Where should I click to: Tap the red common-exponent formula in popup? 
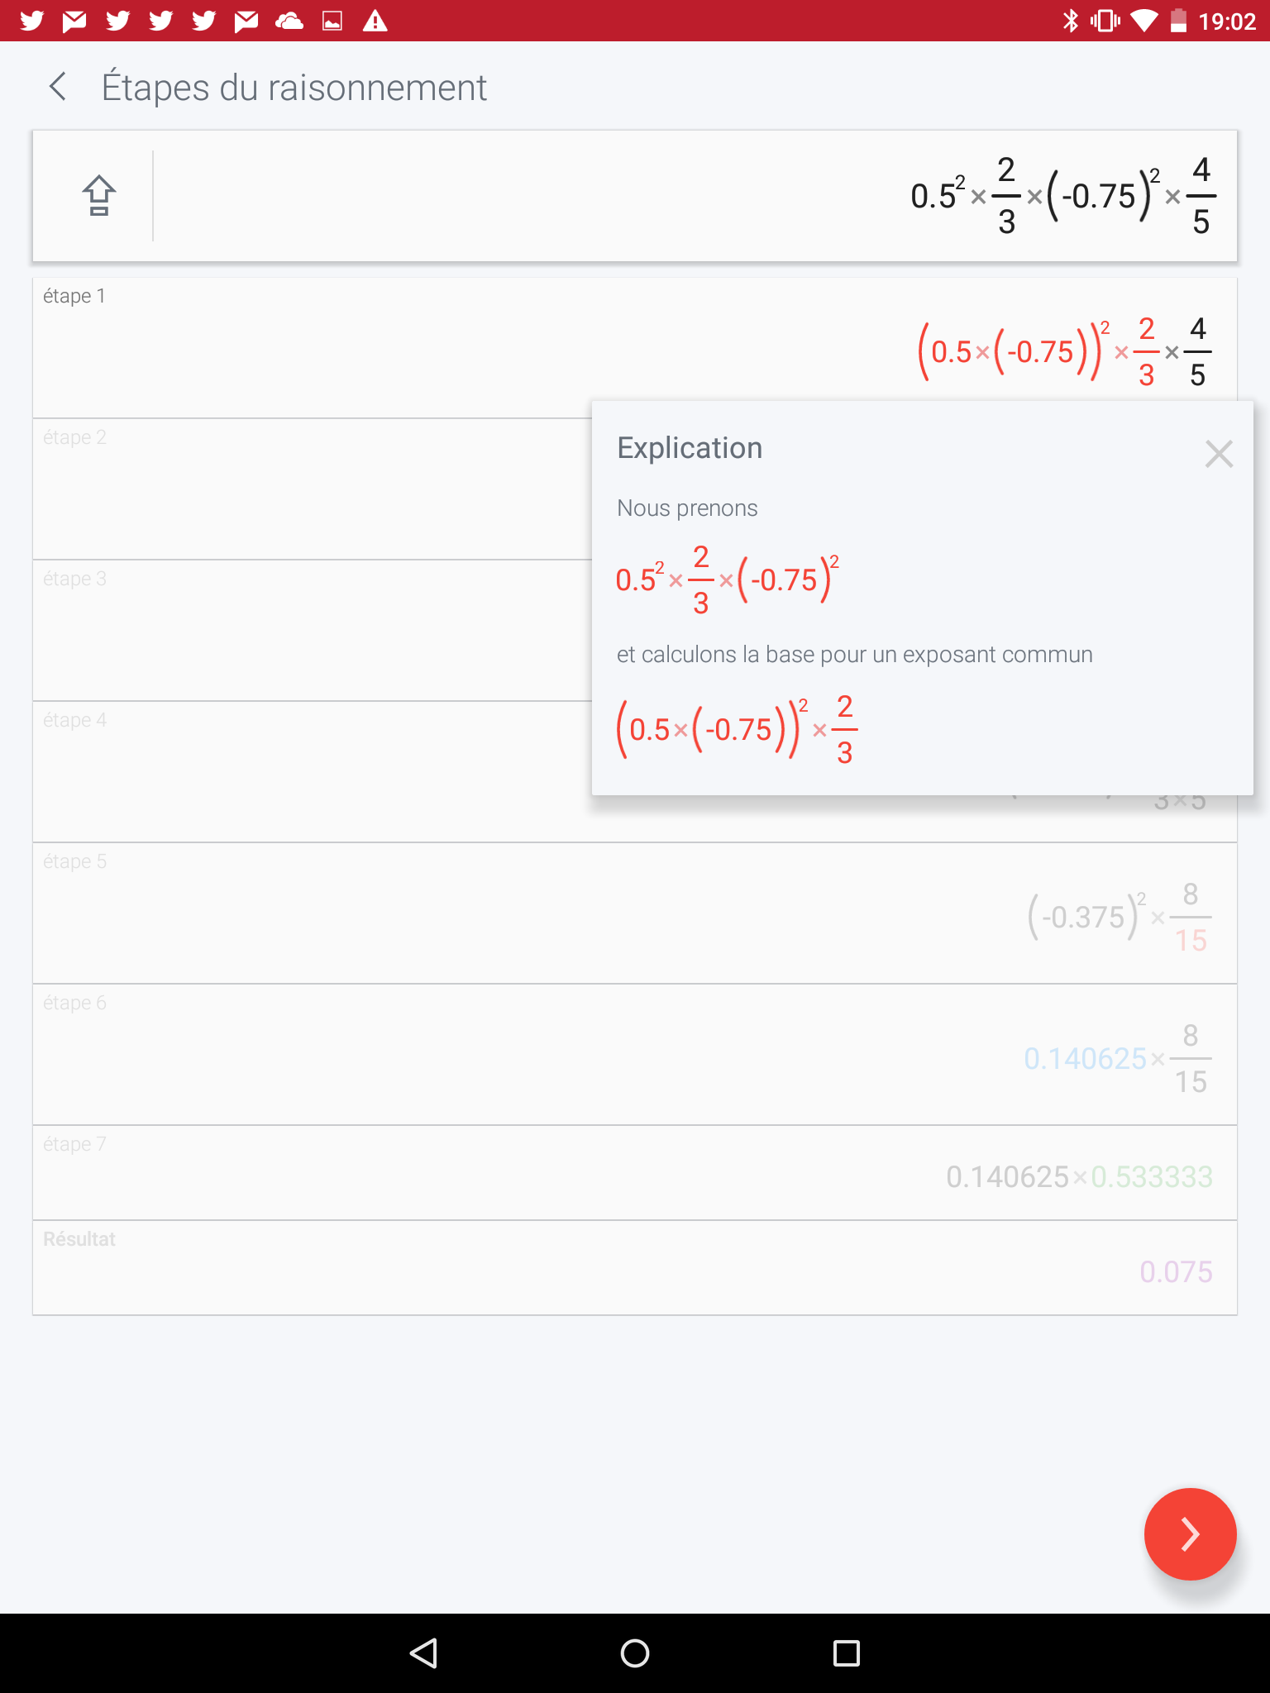(737, 729)
